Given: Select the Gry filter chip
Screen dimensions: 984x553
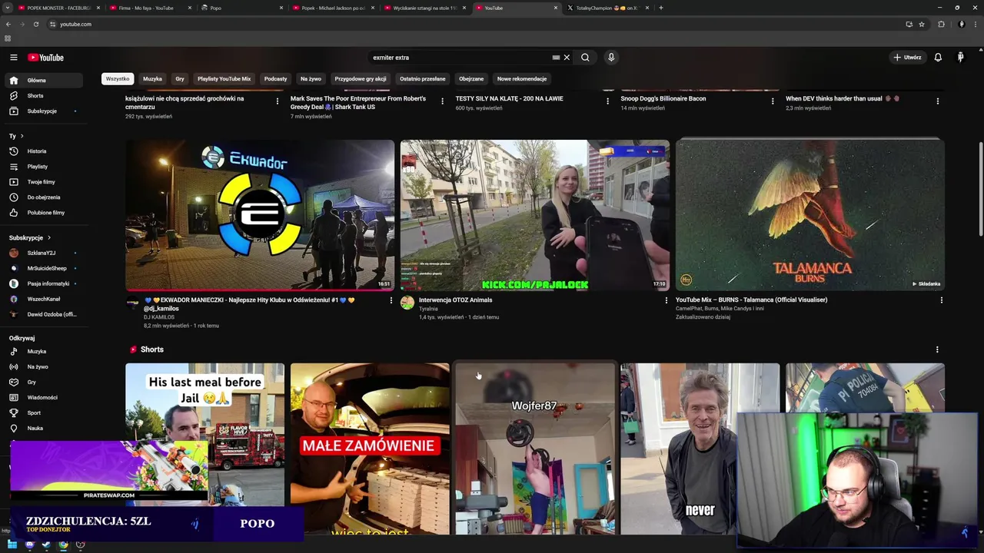Looking at the screenshot, I should coord(180,78).
